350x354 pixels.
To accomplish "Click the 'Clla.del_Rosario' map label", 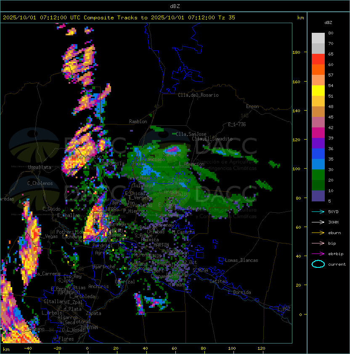I will (198, 95).
